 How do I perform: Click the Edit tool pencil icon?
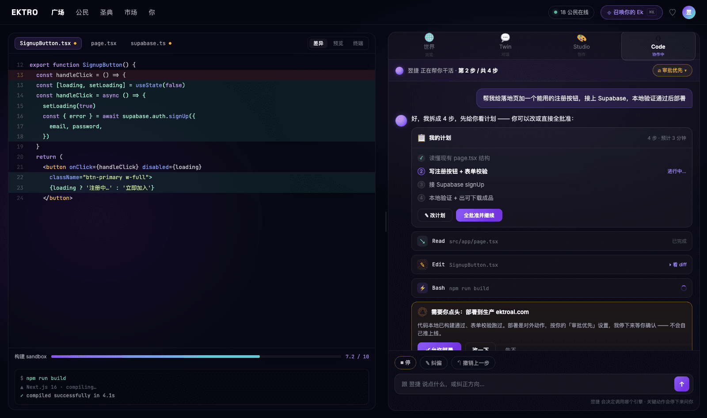422,265
